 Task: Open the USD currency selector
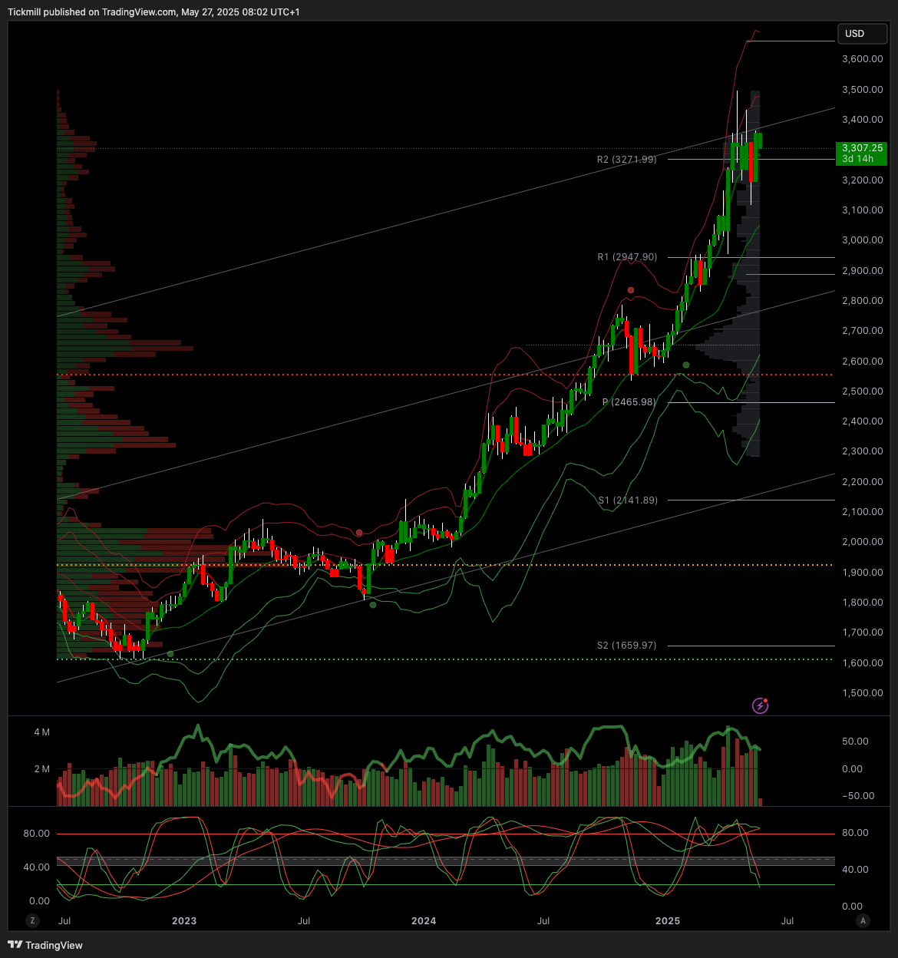coord(862,34)
